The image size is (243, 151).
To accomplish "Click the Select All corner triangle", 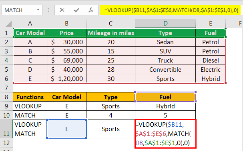I will pyautogui.click(x=8, y=24).
